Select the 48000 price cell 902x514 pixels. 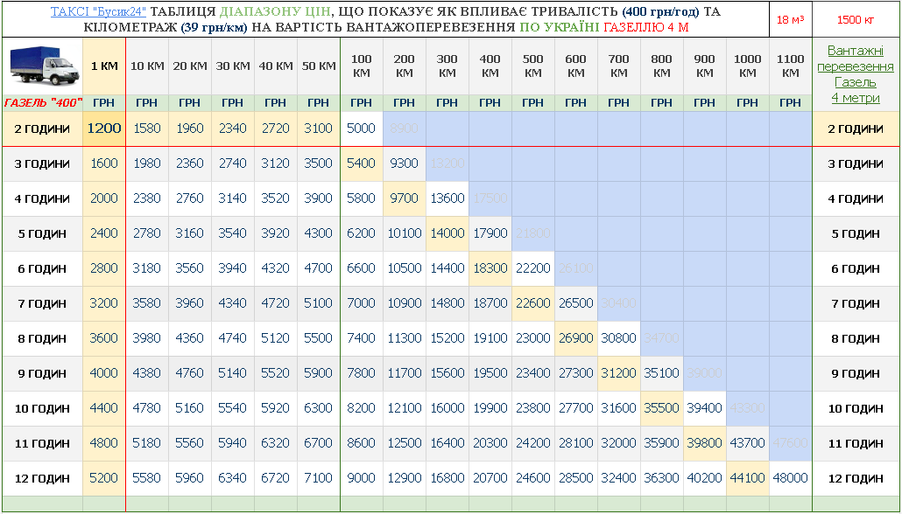click(x=790, y=478)
